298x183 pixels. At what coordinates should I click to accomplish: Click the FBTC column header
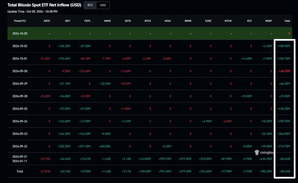87,21
